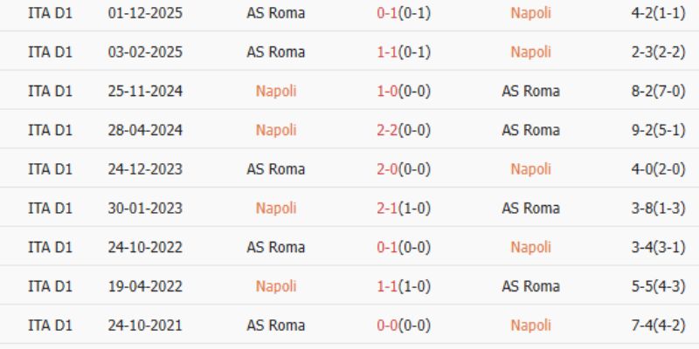Click the 8-2(7-0) corner stats cell
The width and height of the screenshot is (699, 349).
point(655,91)
